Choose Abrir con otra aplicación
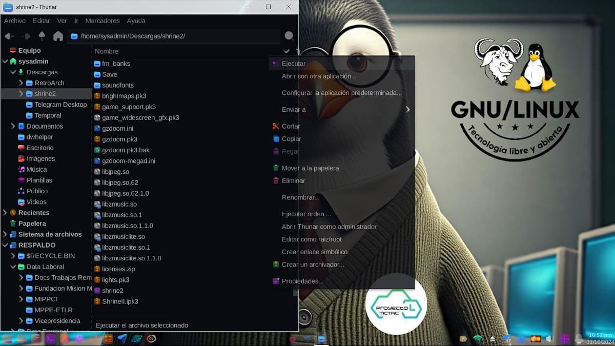Screen dimensions: 615x346 pyautogui.click(x=341, y=76)
